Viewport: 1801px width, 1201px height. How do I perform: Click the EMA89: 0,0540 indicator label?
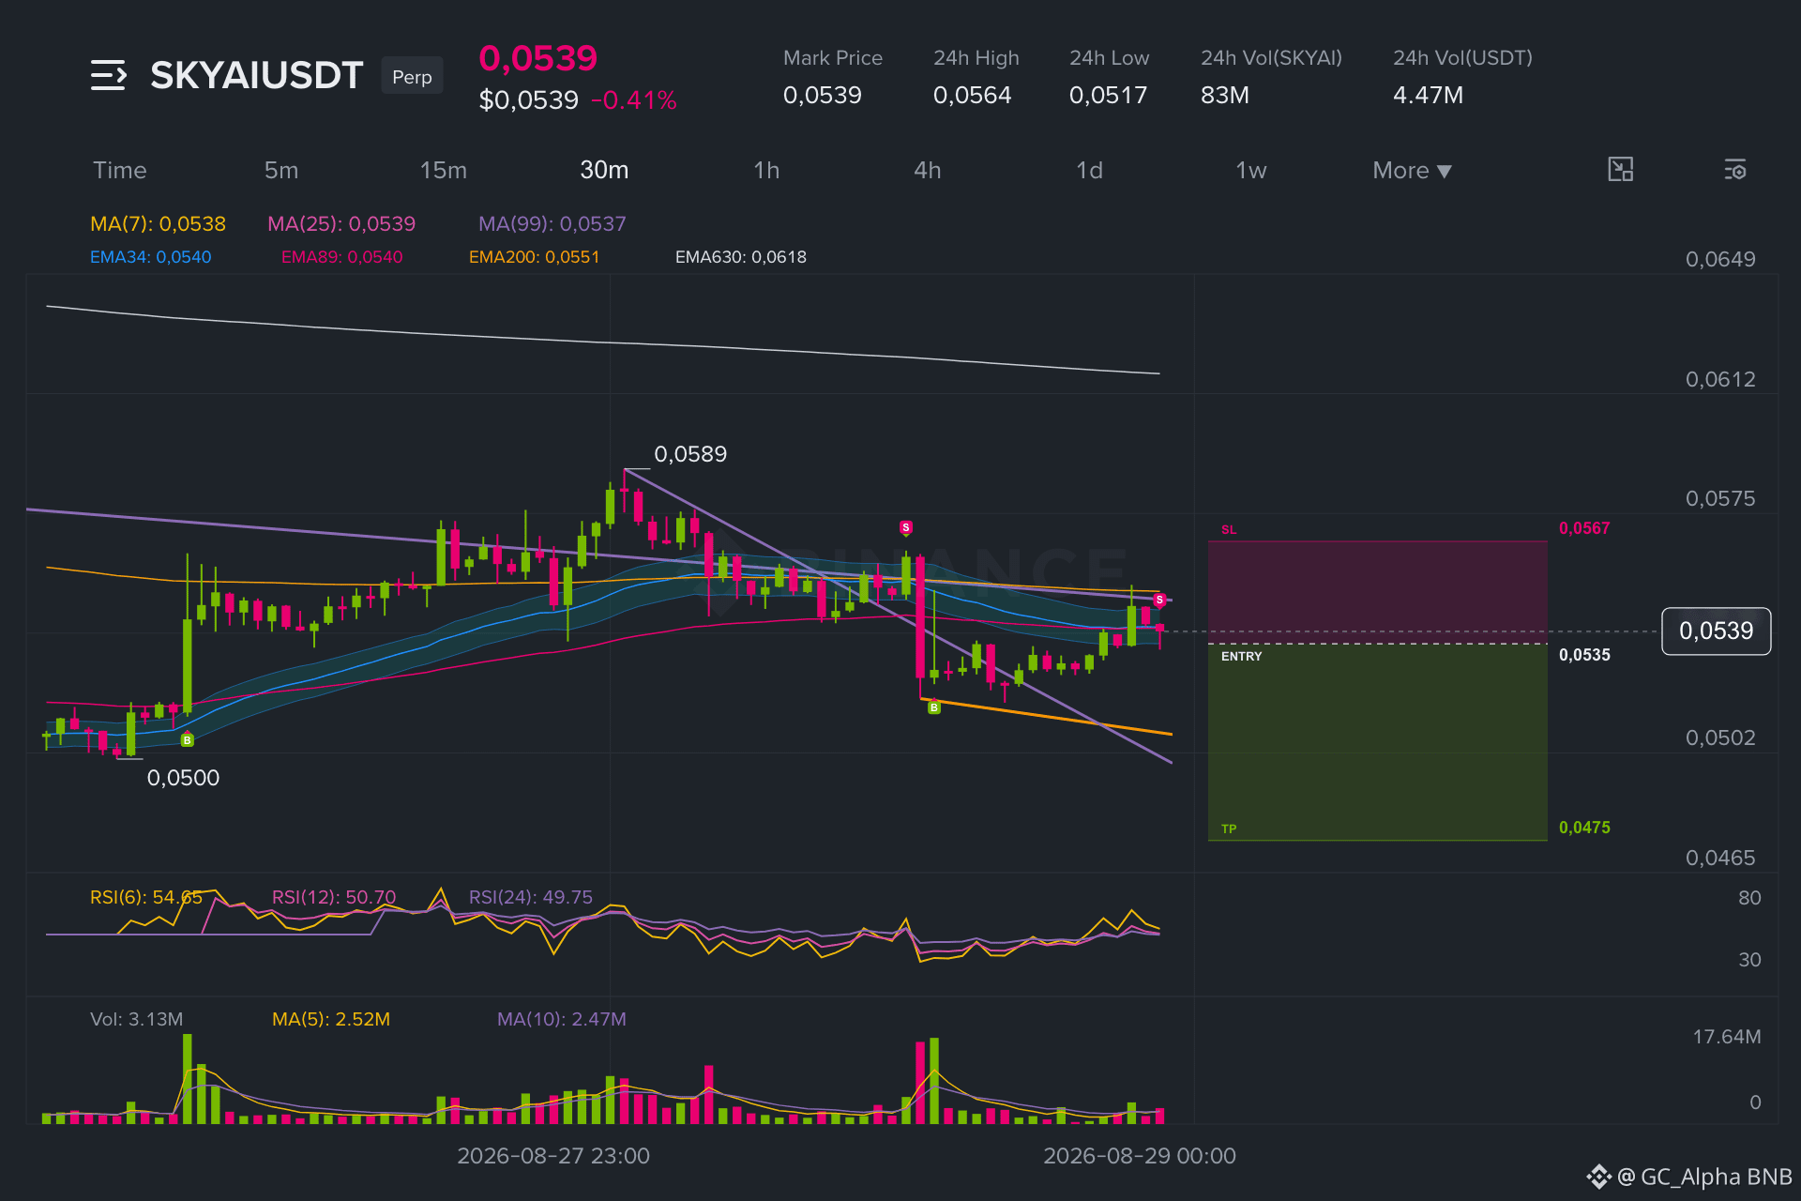click(x=342, y=257)
